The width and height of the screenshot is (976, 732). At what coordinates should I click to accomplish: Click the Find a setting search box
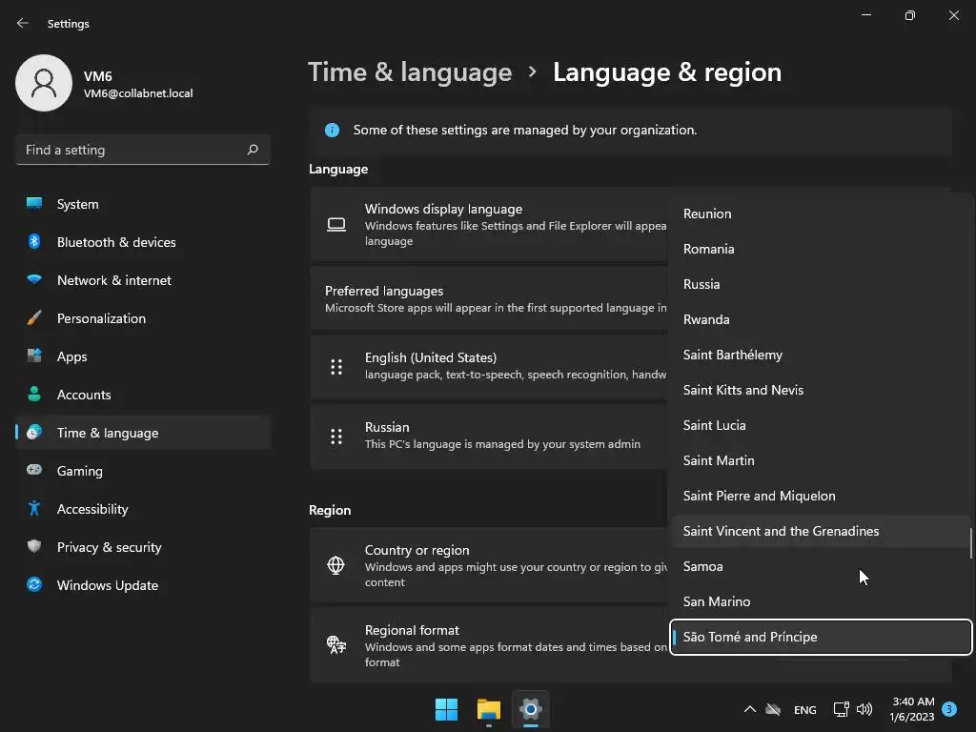pos(143,150)
